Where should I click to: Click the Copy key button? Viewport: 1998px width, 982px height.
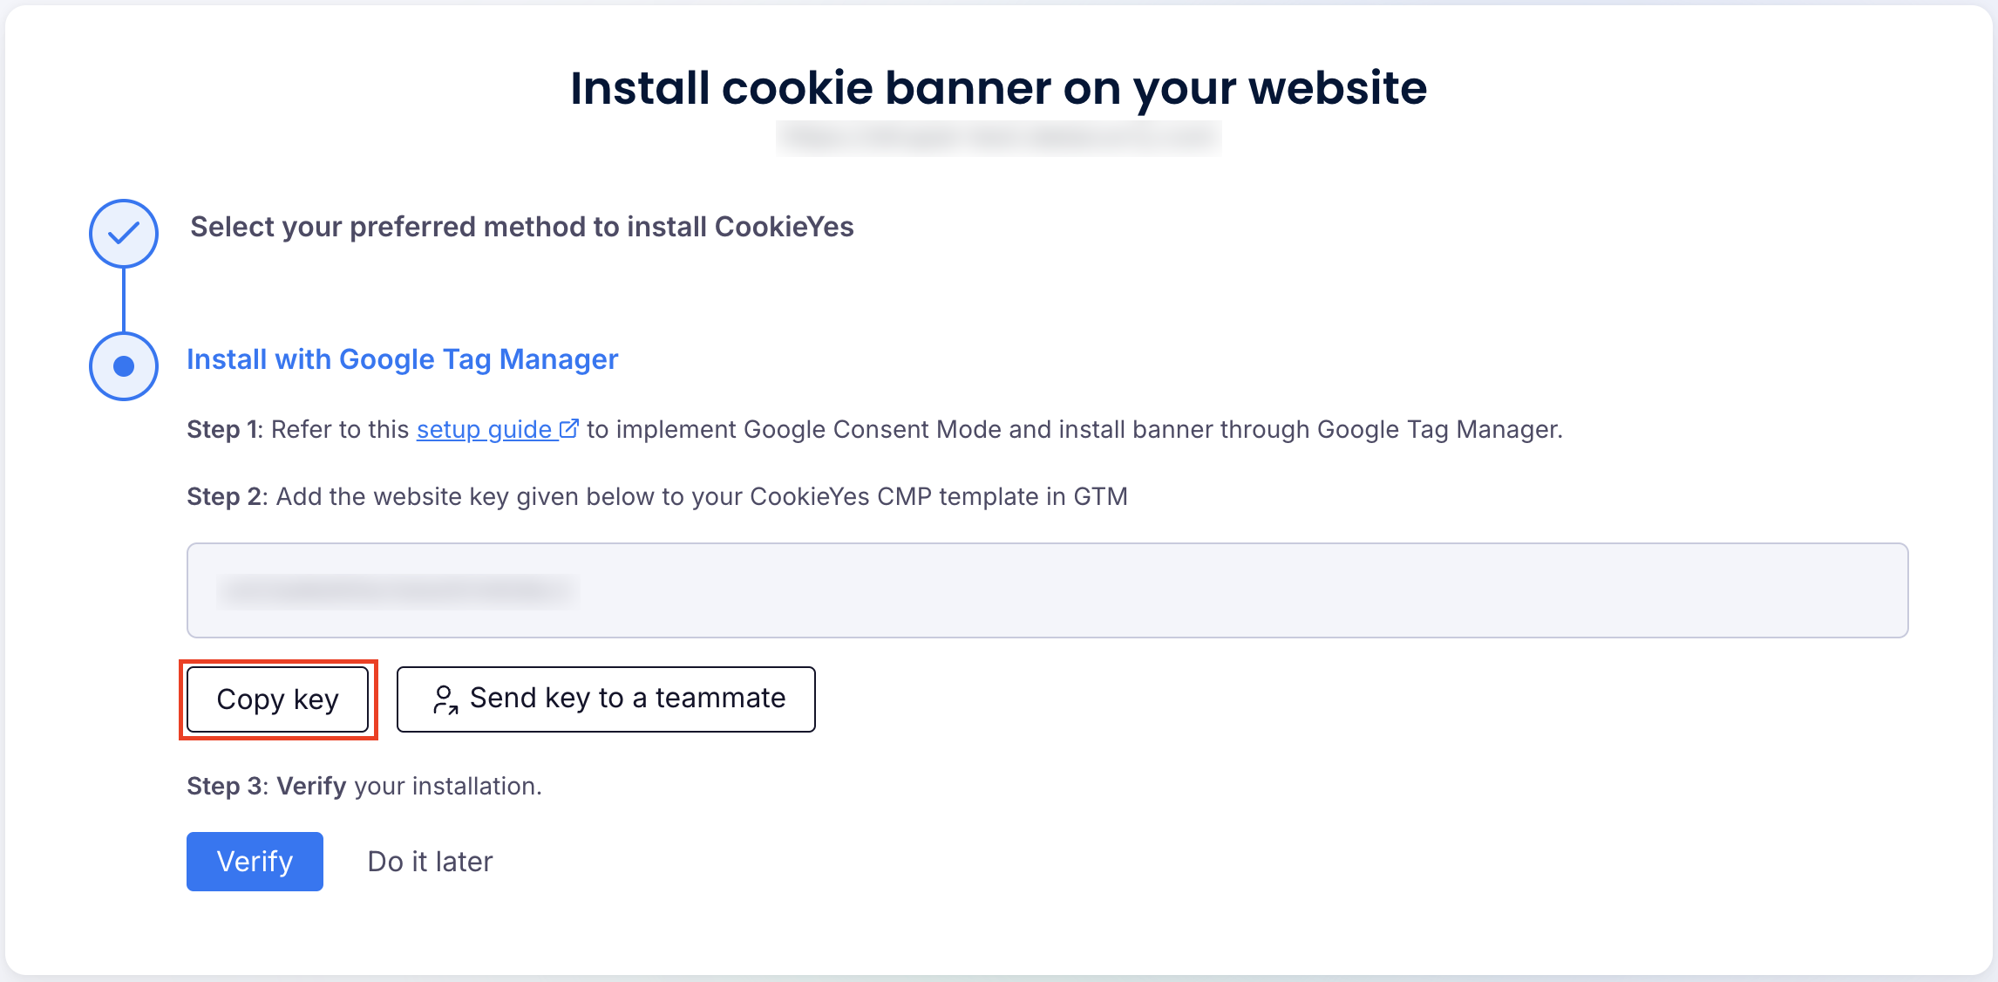(278, 699)
